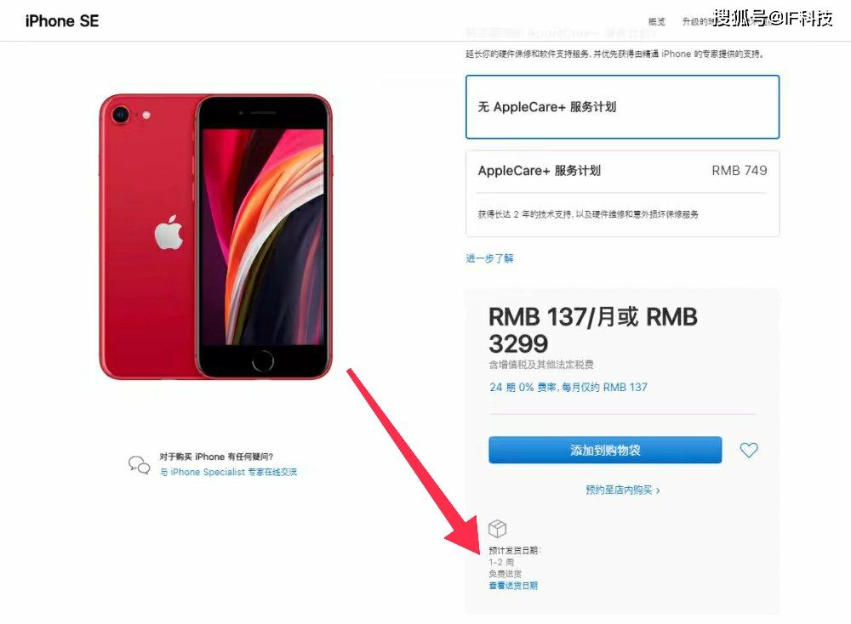Open the 24 期 0% 费率 installment link
This screenshot has height=624, width=851.
(x=568, y=387)
